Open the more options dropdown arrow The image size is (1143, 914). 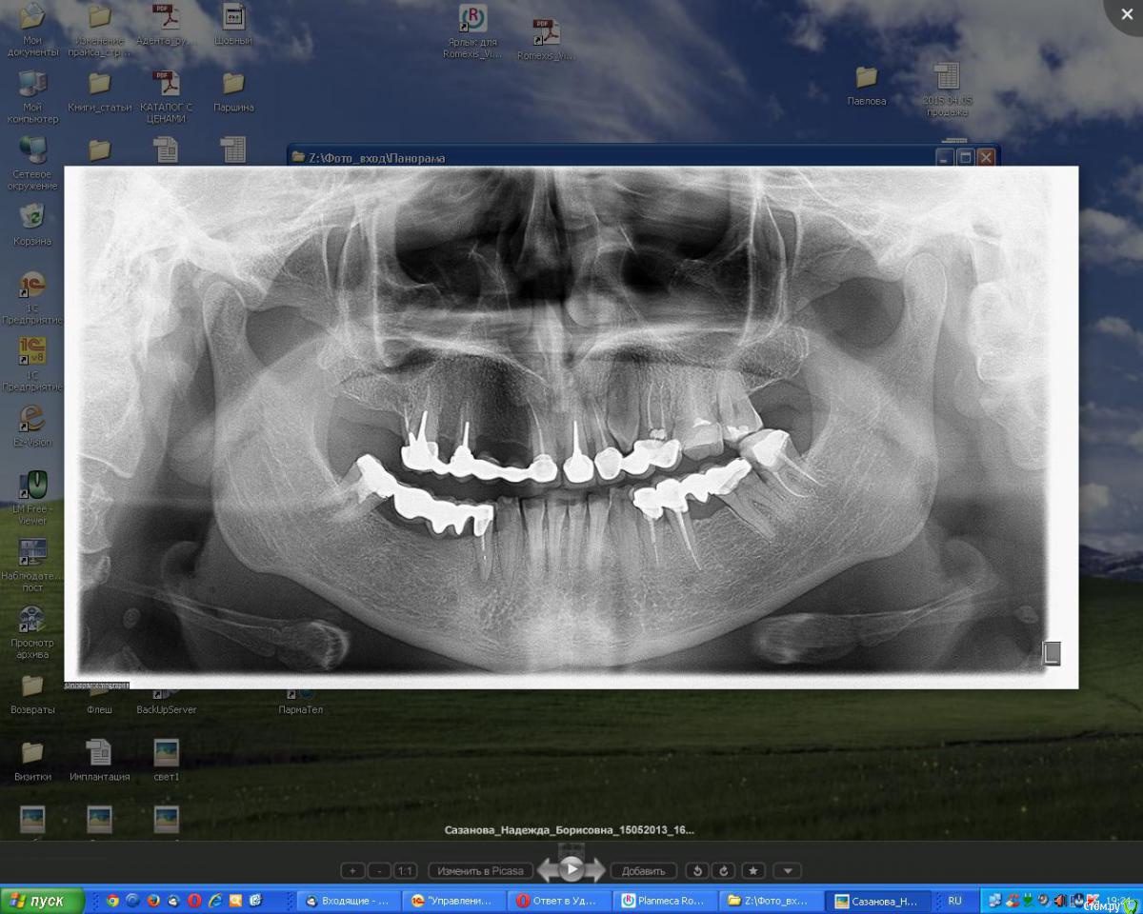click(787, 870)
